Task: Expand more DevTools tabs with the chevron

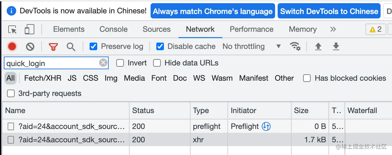Action: tap(333, 29)
